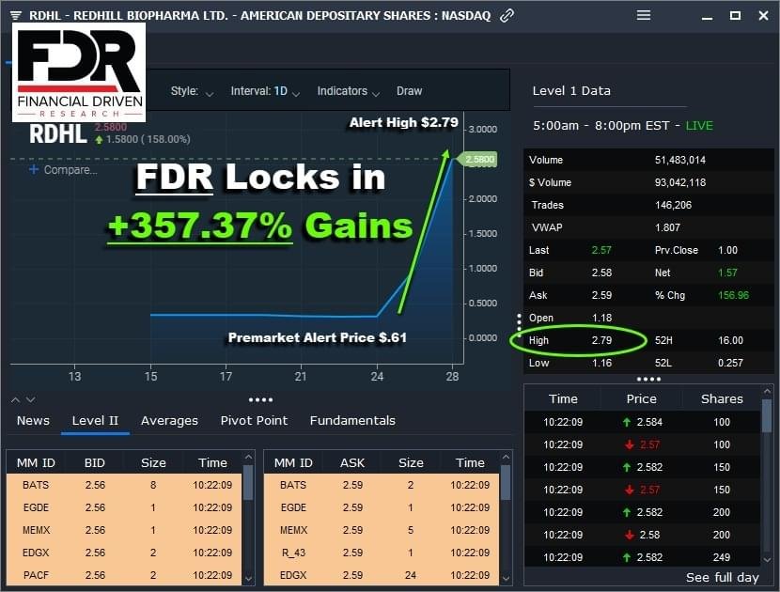
Task: Maximize the RDHL window
Action: (735, 15)
